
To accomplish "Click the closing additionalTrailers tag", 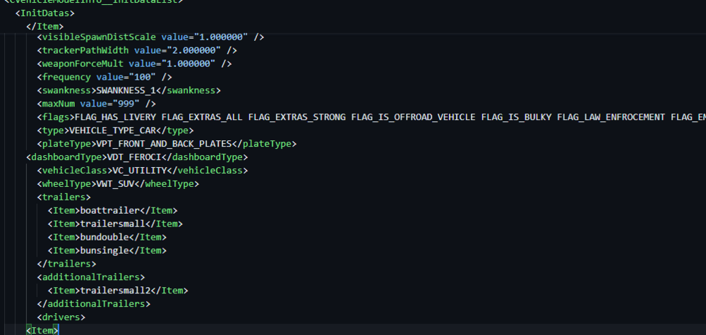I will [94, 304].
